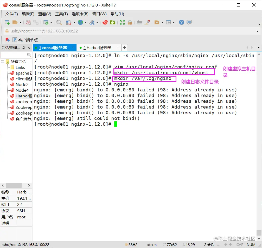Select the Node2 session
Image resolution: width=262 pixels, height=248 pixels.
coord(20,85)
